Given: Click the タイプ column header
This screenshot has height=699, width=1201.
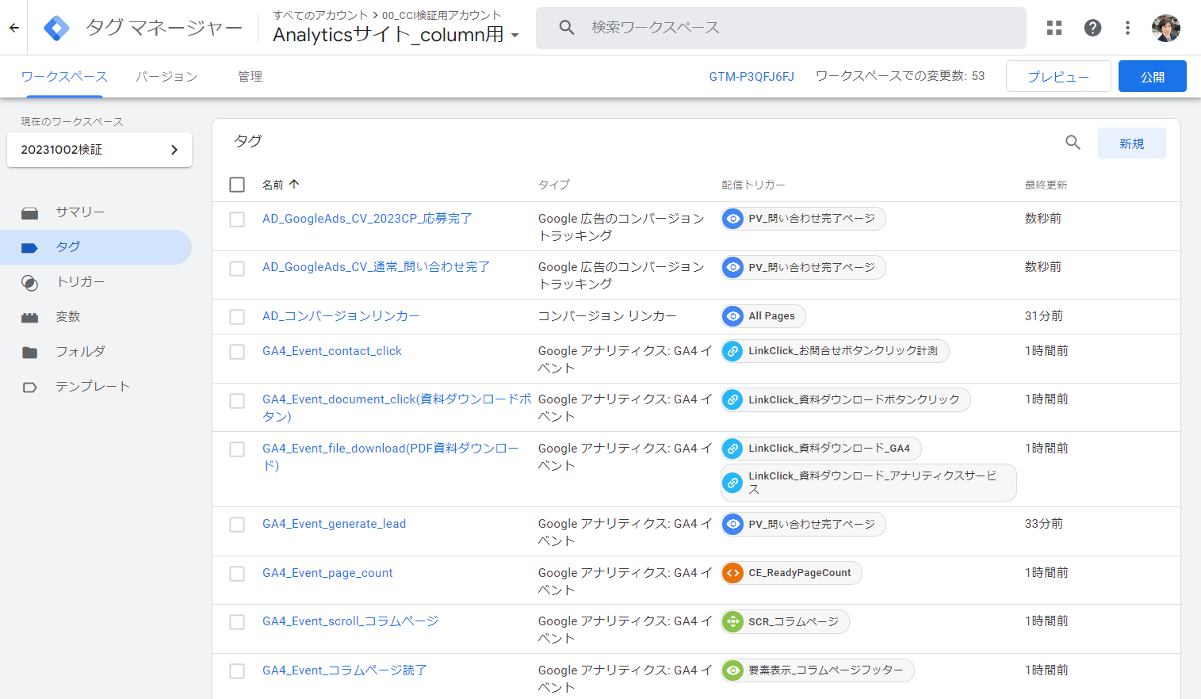Looking at the screenshot, I should point(554,185).
